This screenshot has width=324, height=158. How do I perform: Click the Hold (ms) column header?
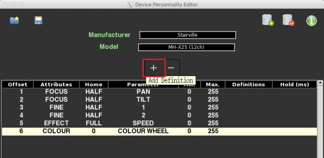click(x=295, y=84)
